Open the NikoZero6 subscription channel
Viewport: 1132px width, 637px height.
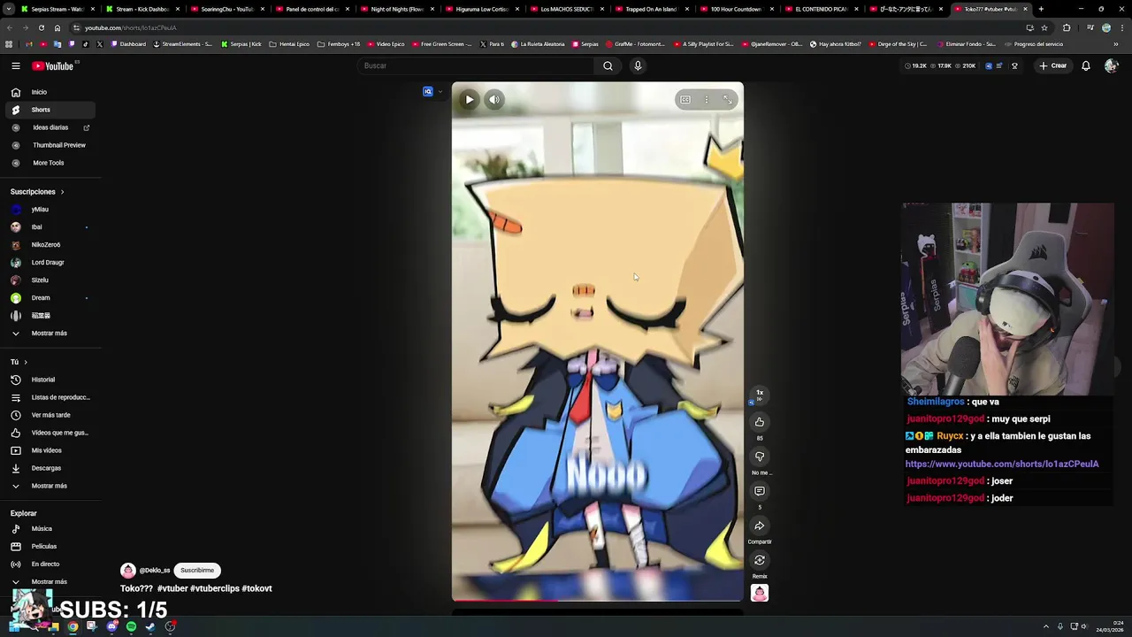(49, 245)
